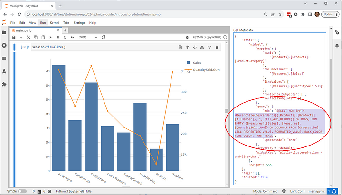Go back in Chrome navigation
This screenshot has width=342, height=195.
tap(5, 14)
